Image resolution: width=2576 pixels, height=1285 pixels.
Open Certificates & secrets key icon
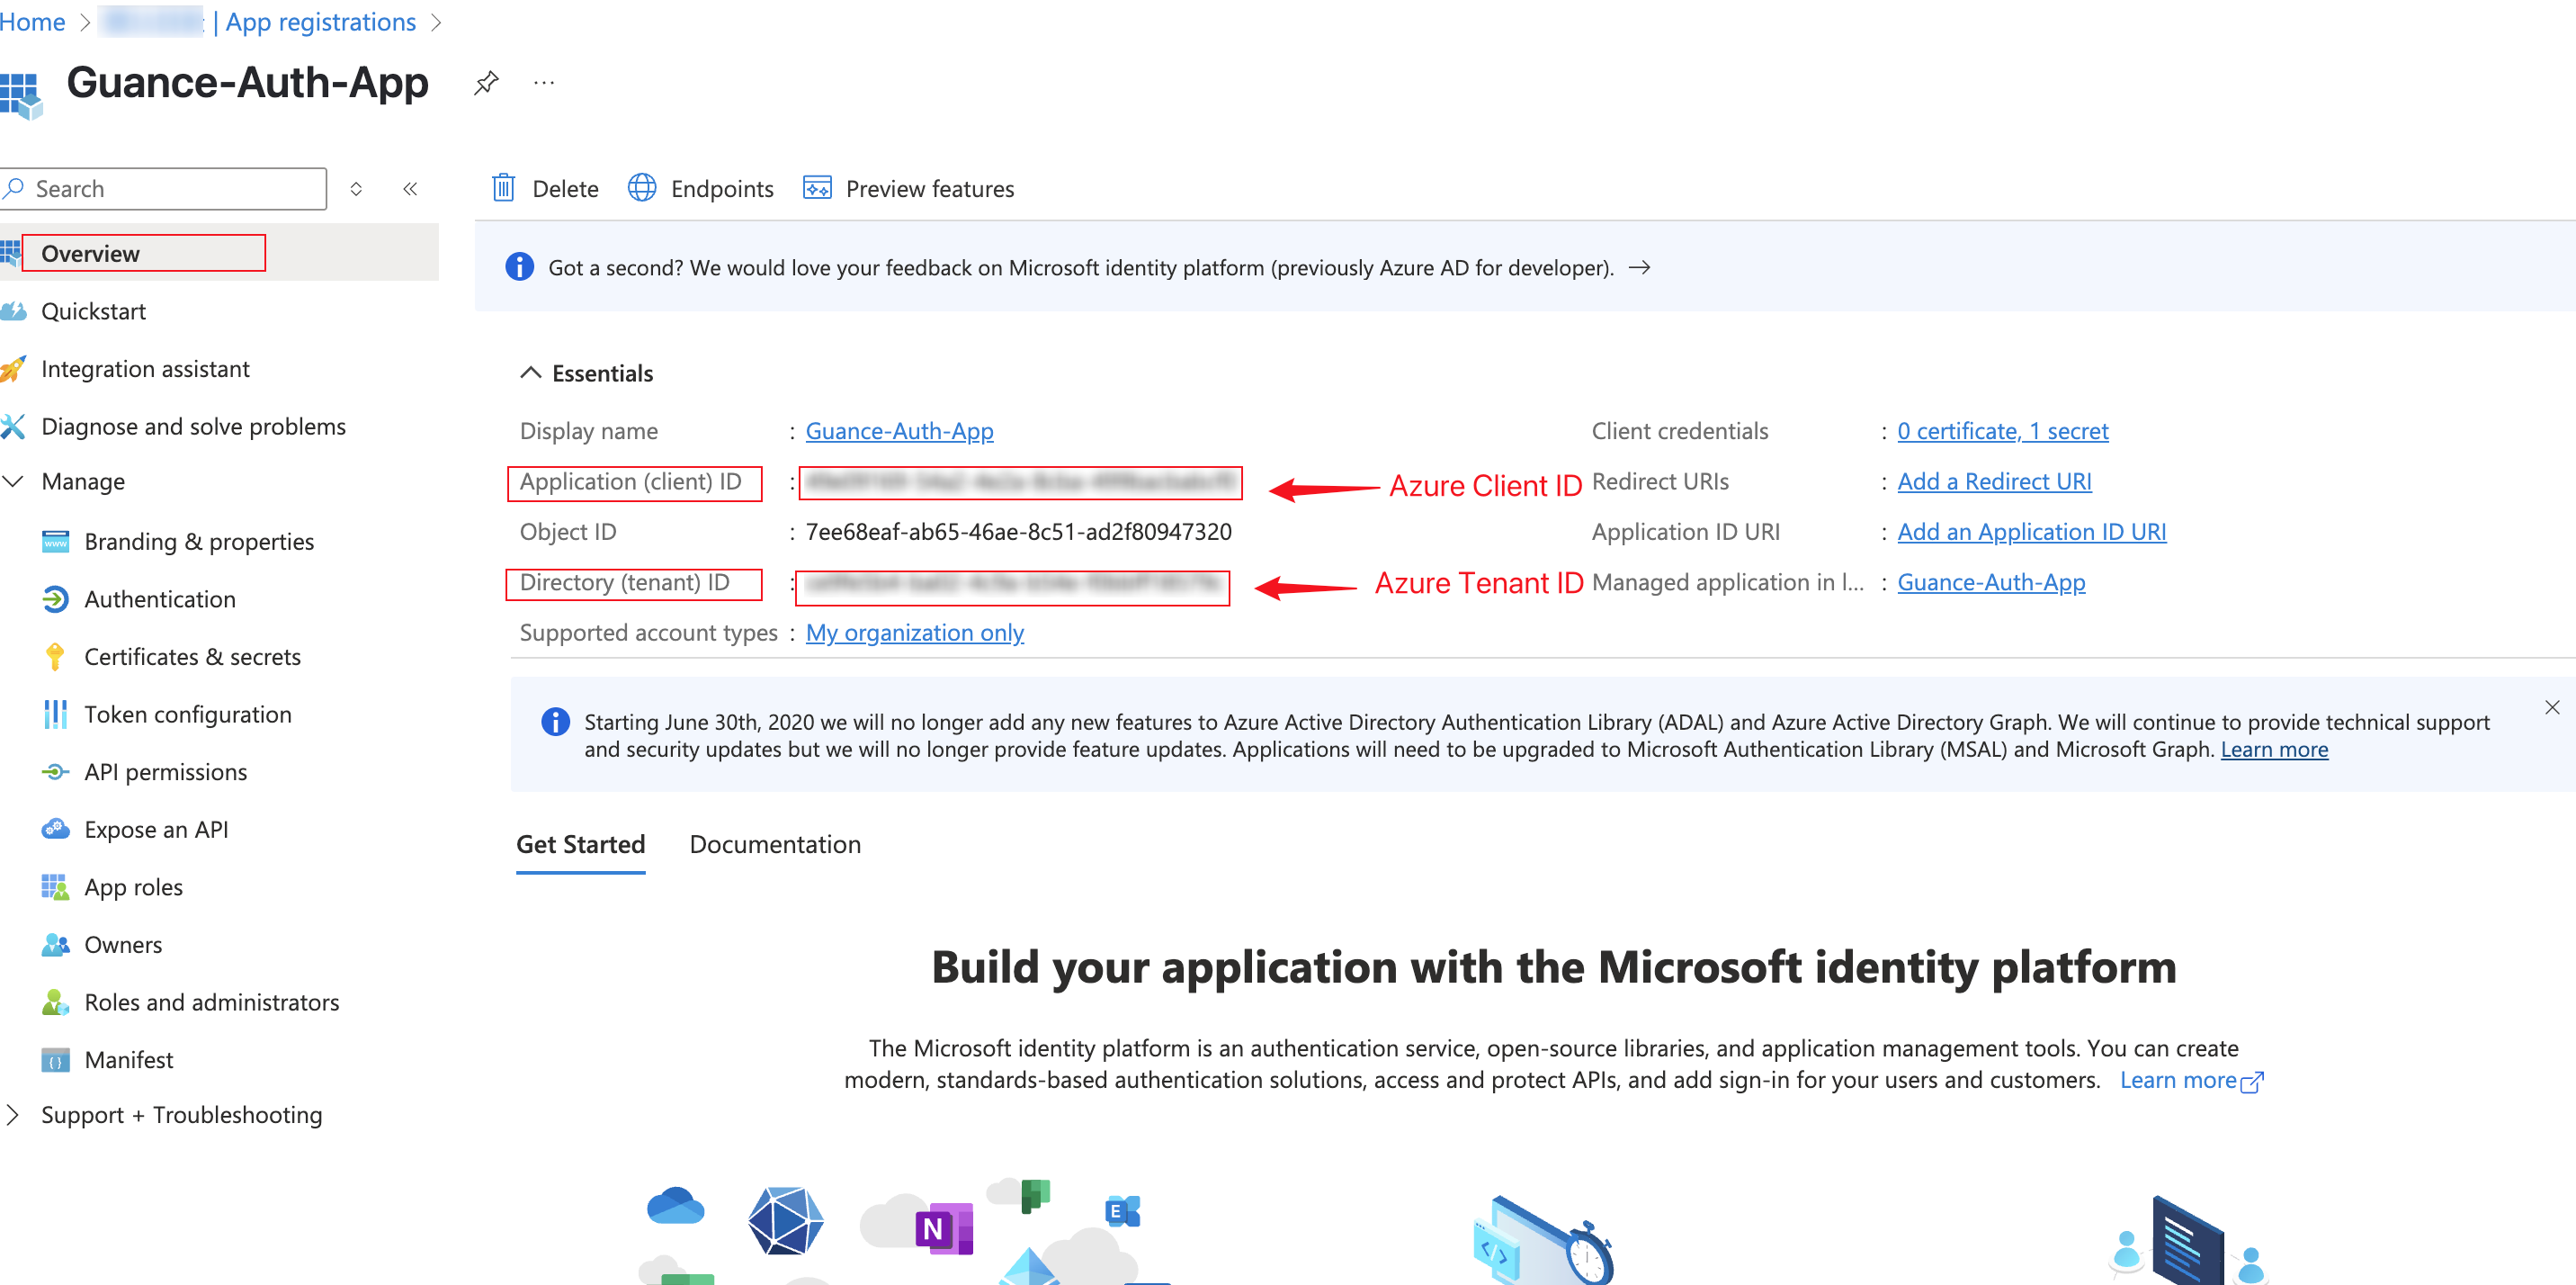[x=55, y=657]
